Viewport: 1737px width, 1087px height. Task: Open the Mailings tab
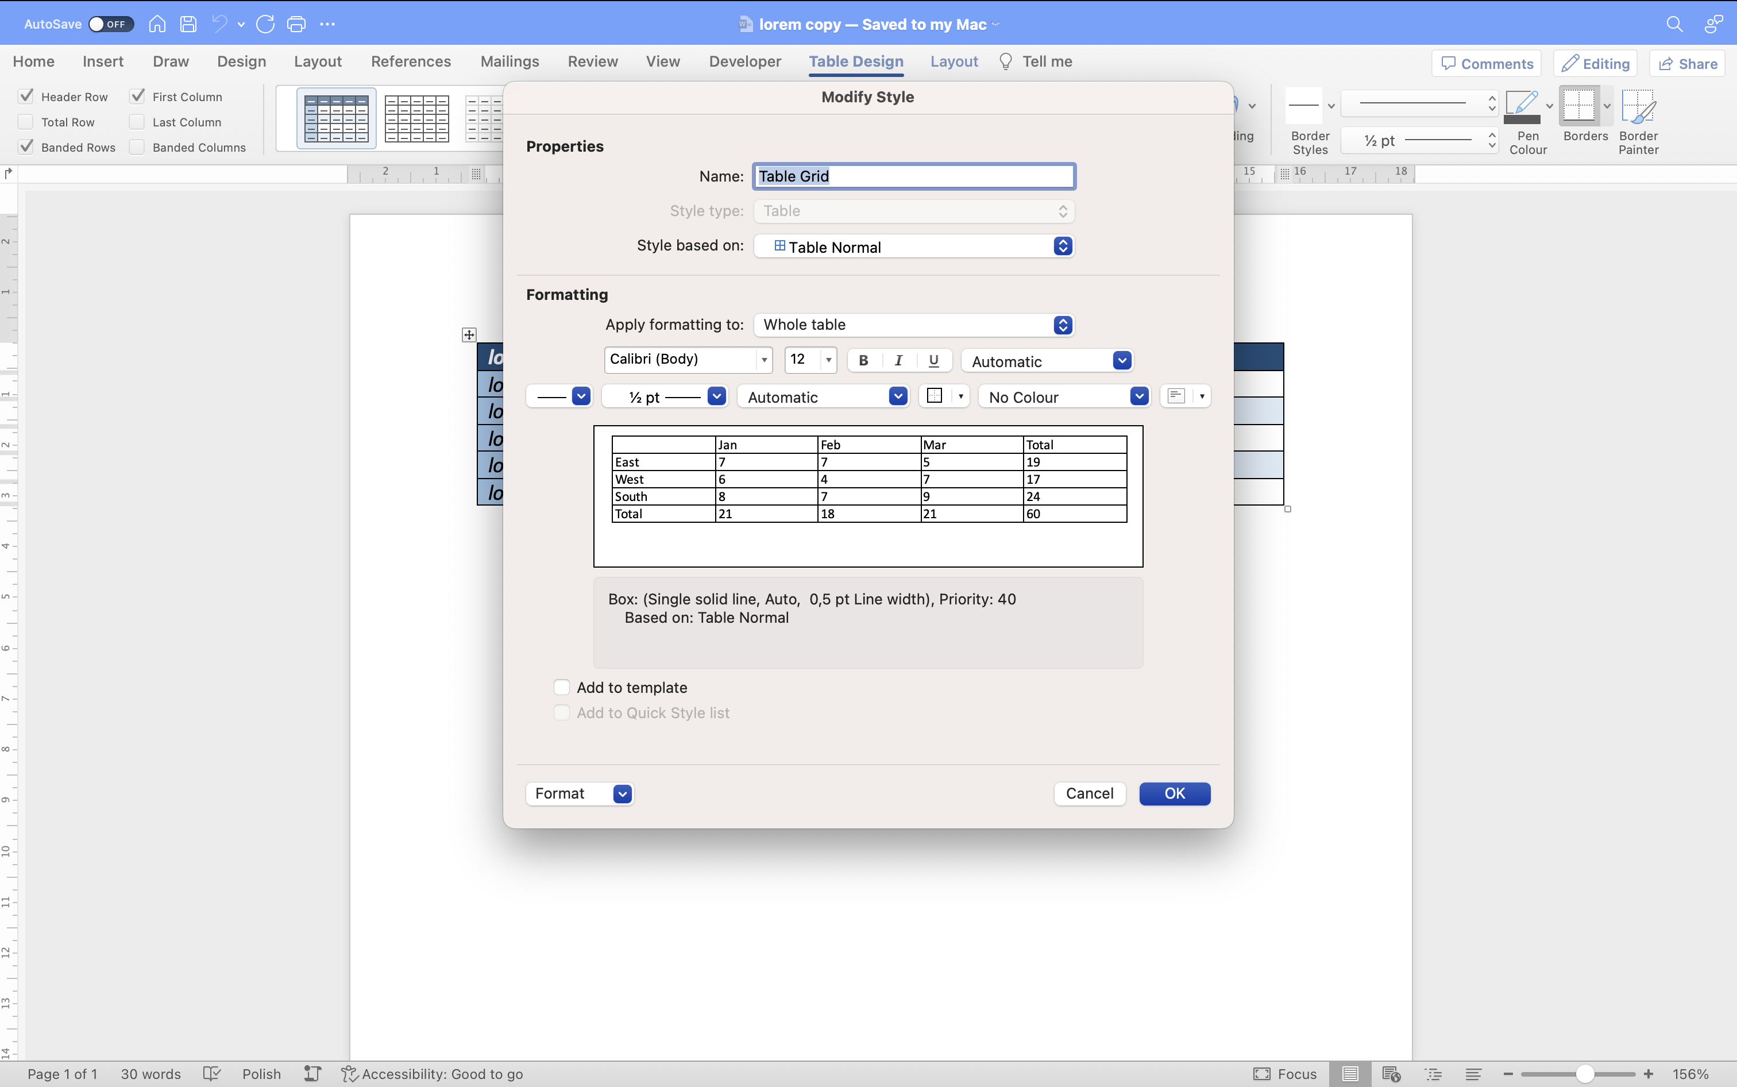click(509, 62)
